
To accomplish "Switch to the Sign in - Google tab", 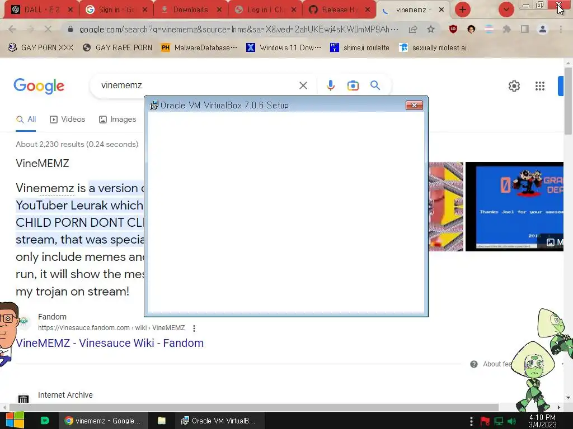I will pos(111,9).
